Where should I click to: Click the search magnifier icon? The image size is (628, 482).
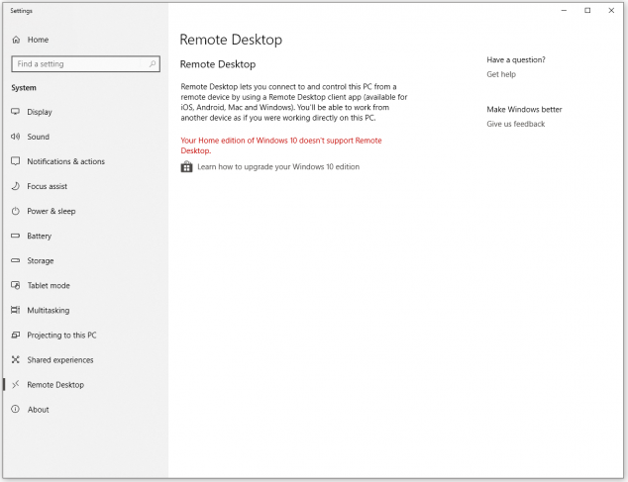(x=153, y=64)
